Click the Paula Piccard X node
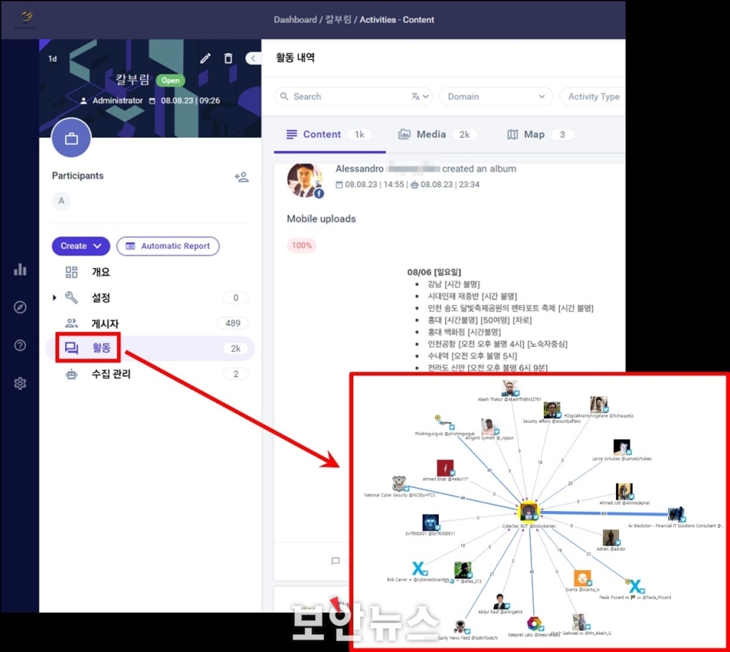 635,586
